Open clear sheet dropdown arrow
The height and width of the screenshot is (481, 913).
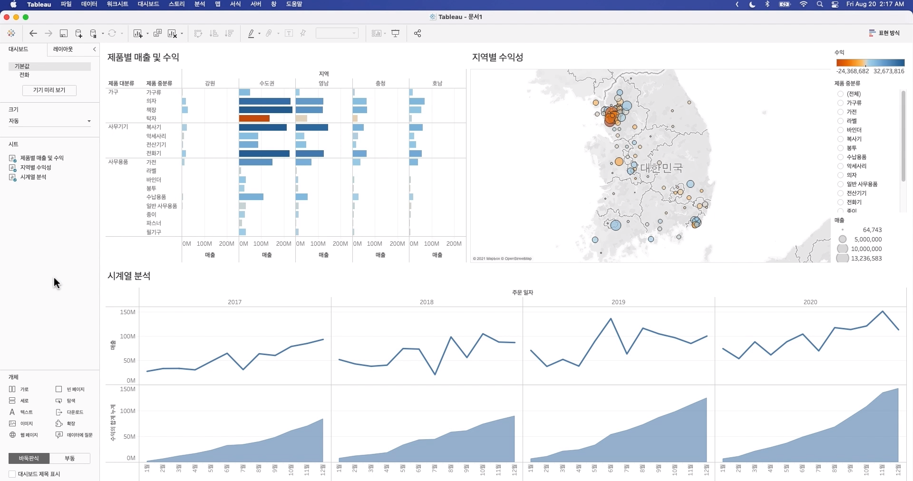182,34
